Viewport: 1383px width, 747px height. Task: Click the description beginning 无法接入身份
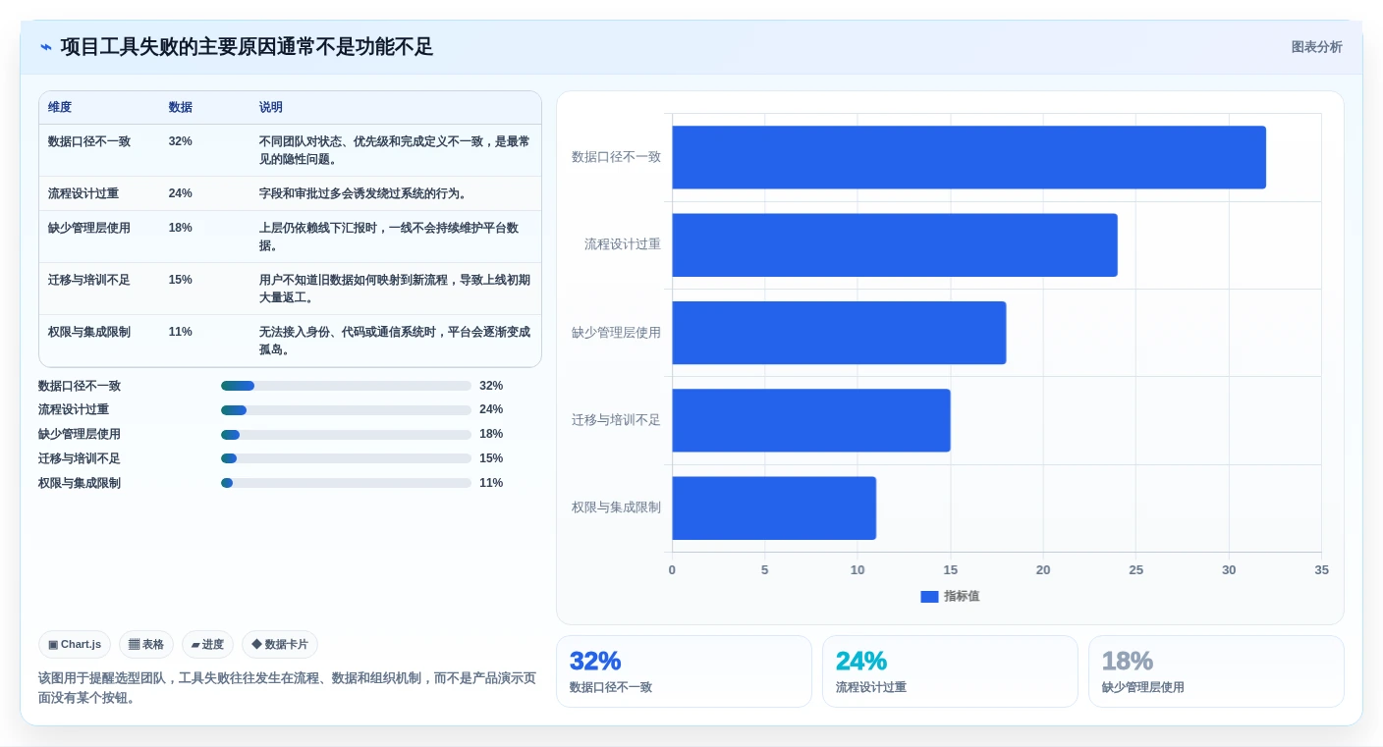pyautogui.click(x=395, y=341)
